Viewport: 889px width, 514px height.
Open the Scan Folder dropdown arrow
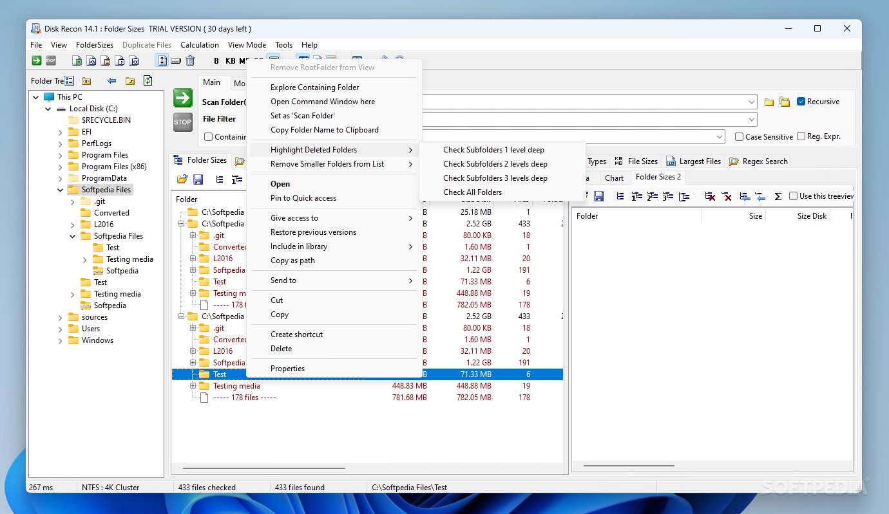click(x=752, y=102)
